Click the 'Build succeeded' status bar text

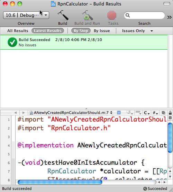pos(17,189)
